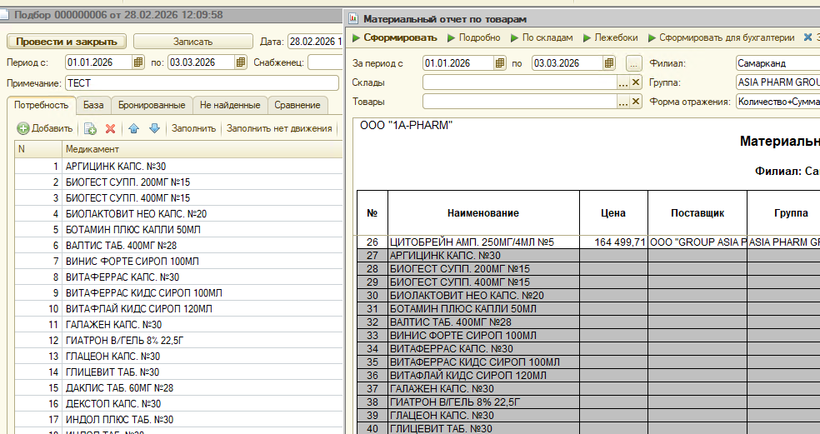Click the Материальный отчет window title icon
820x434 pixels.
[x=353, y=19]
